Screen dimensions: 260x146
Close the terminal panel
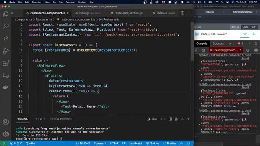188,119
